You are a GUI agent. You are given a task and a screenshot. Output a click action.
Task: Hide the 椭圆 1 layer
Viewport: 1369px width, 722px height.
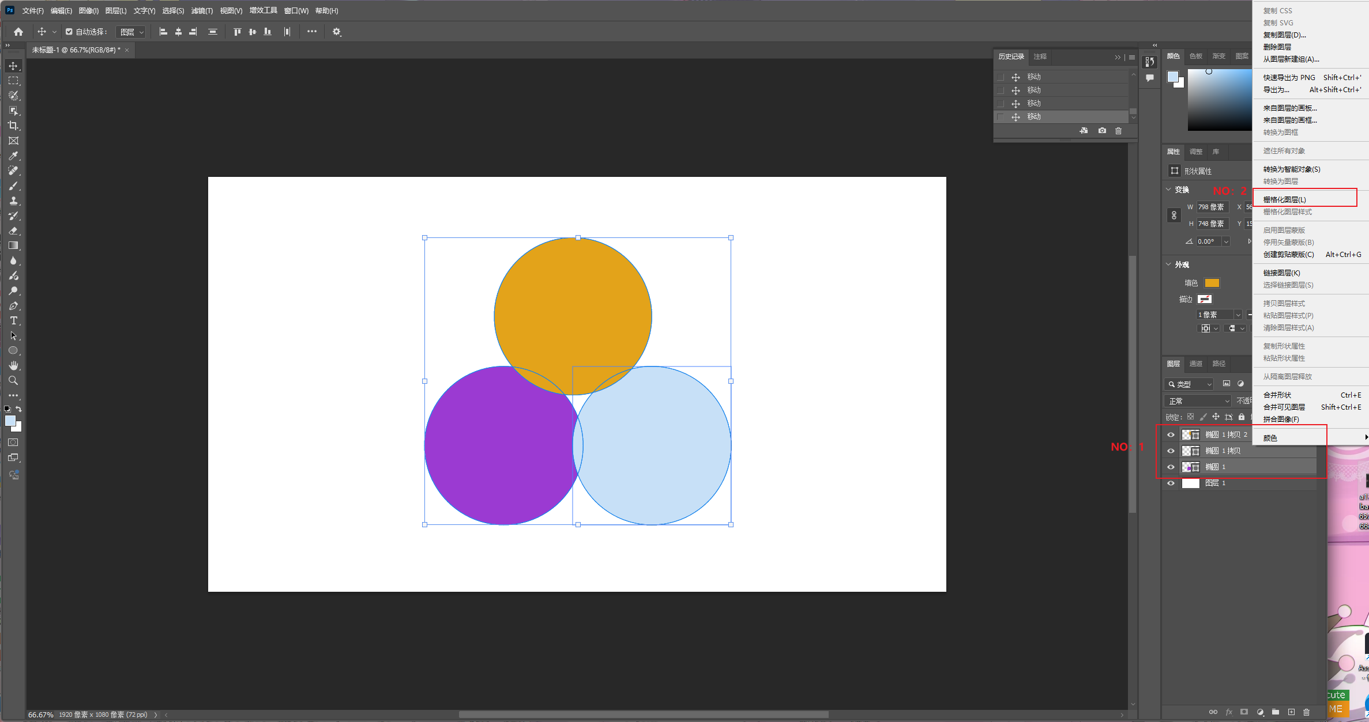(x=1171, y=467)
